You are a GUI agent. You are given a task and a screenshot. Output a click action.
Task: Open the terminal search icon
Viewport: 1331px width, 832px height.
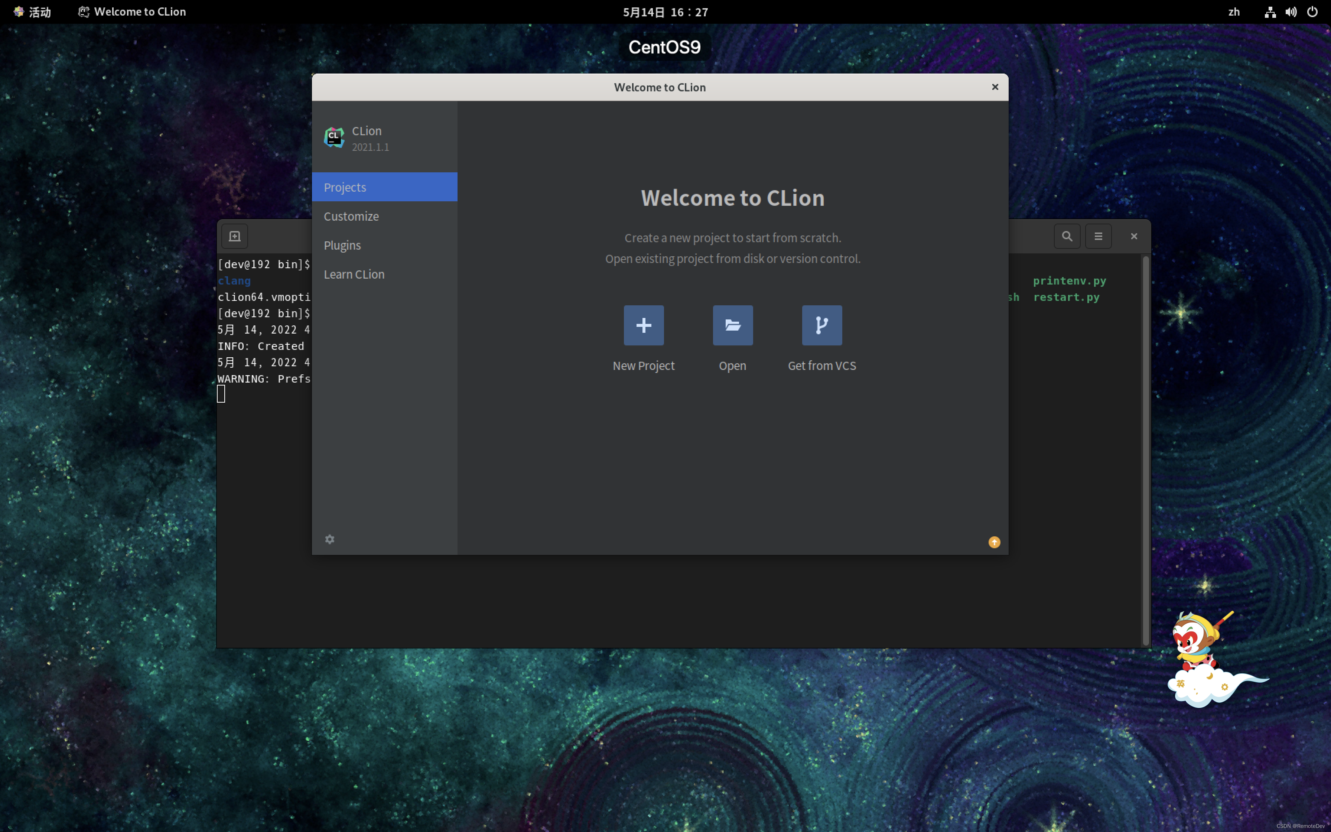(x=1067, y=236)
